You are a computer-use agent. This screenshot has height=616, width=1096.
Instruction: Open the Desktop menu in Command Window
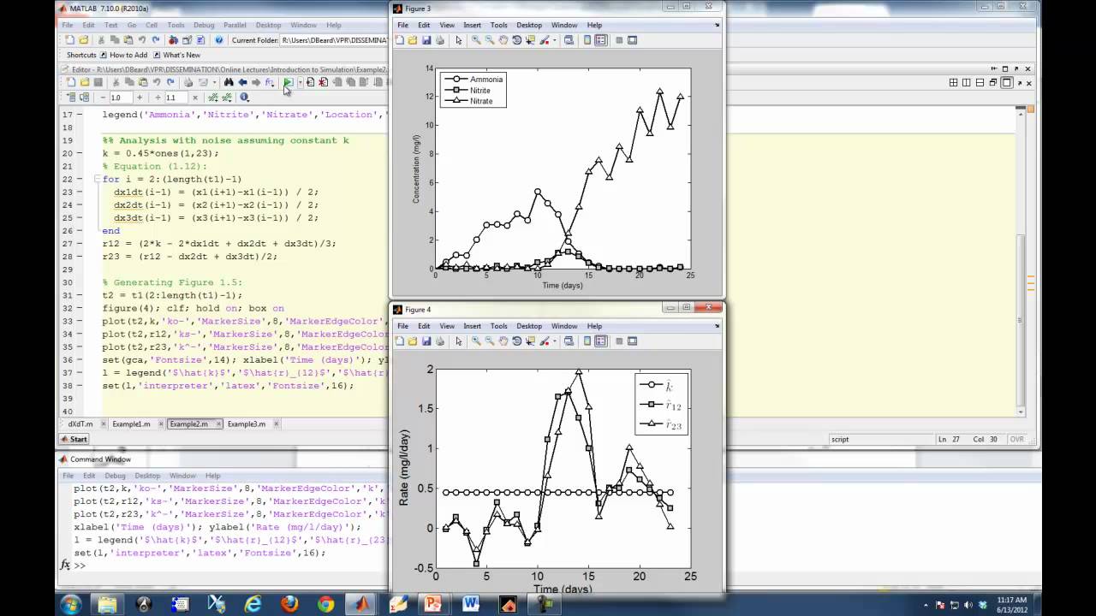click(x=147, y=476)
